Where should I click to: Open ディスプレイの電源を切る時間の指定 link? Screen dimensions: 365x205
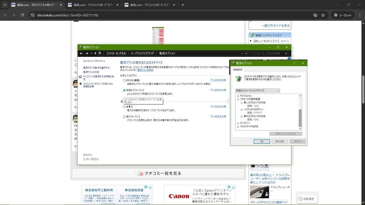[x=98, y=78]
